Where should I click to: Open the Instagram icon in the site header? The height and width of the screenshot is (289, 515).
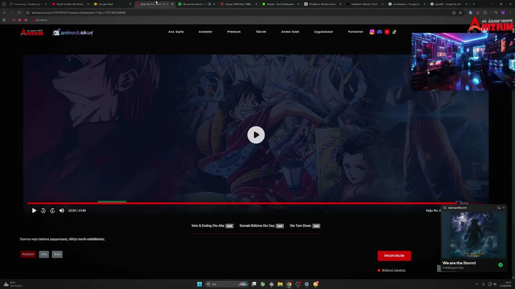click(372, 32)
